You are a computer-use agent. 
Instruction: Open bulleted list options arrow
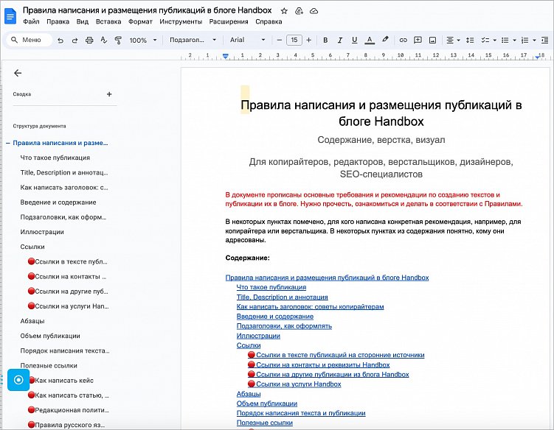click(514, 40)
